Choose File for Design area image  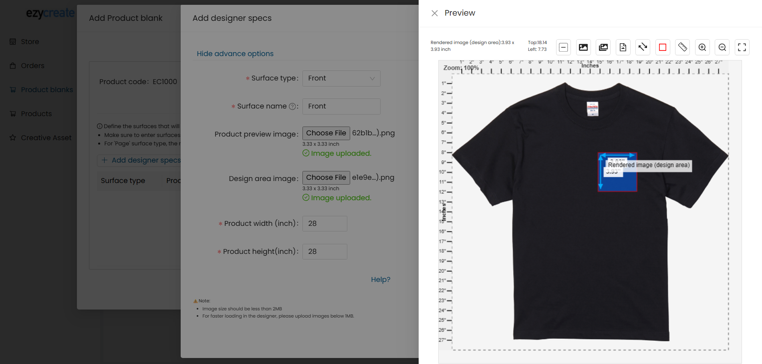[326, 178]
